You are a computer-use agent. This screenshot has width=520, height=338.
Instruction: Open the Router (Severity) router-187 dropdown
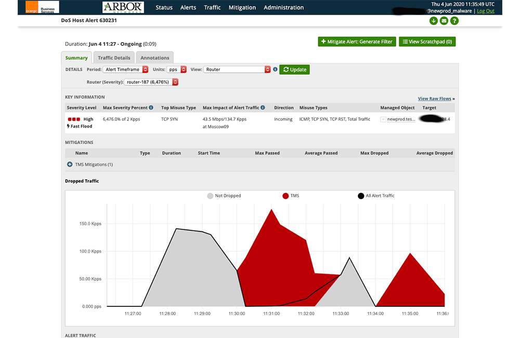151,82
